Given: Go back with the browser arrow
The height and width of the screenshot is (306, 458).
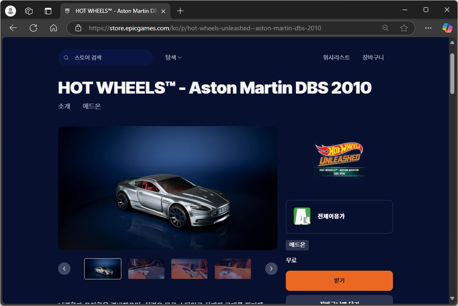Looking at the screenshot, I should [13, 28].
